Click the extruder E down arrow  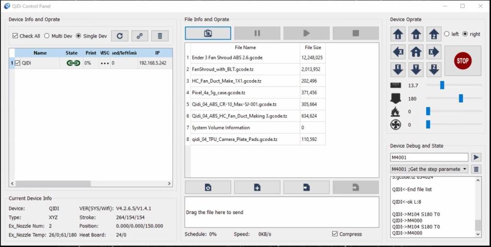(x=398, y=69)
